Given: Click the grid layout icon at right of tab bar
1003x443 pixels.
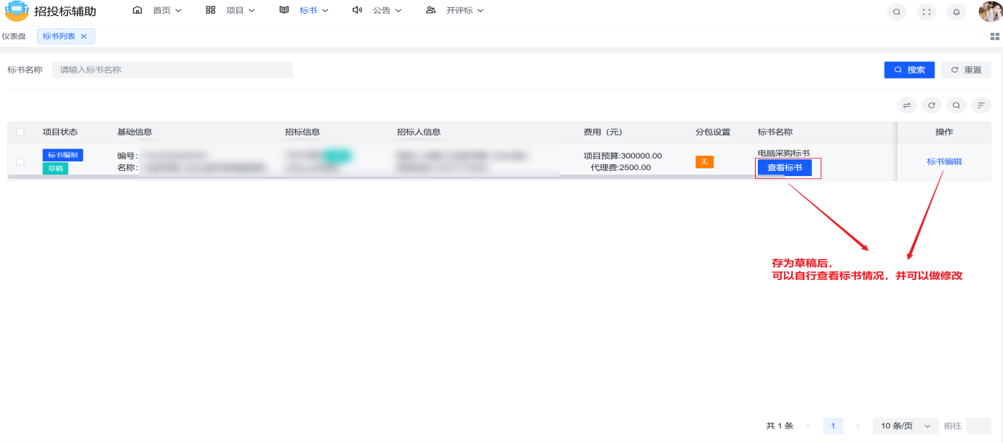Looking at the screenshot, I should 994,36.
